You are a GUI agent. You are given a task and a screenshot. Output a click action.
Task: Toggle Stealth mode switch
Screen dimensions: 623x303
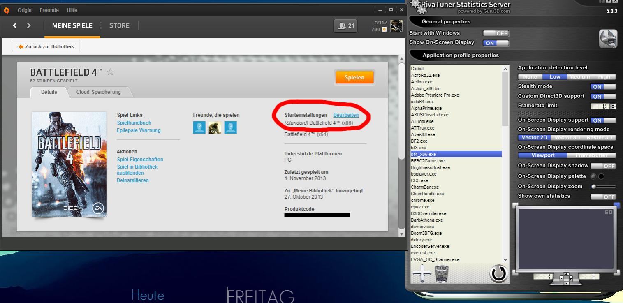click(603, 87)
